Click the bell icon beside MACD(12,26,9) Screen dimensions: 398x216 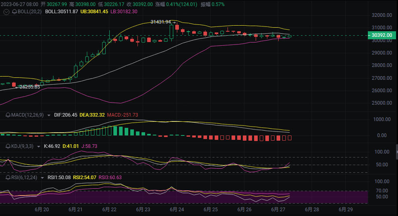(8, 115)
